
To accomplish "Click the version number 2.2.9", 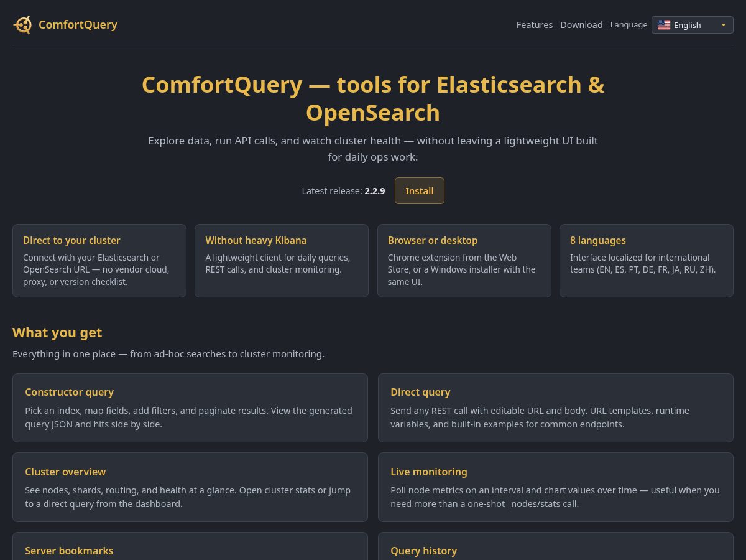I will [375, 191].
